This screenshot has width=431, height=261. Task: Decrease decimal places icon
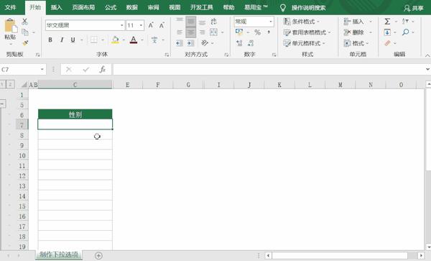pyautogui.click(x=251, y=43)
